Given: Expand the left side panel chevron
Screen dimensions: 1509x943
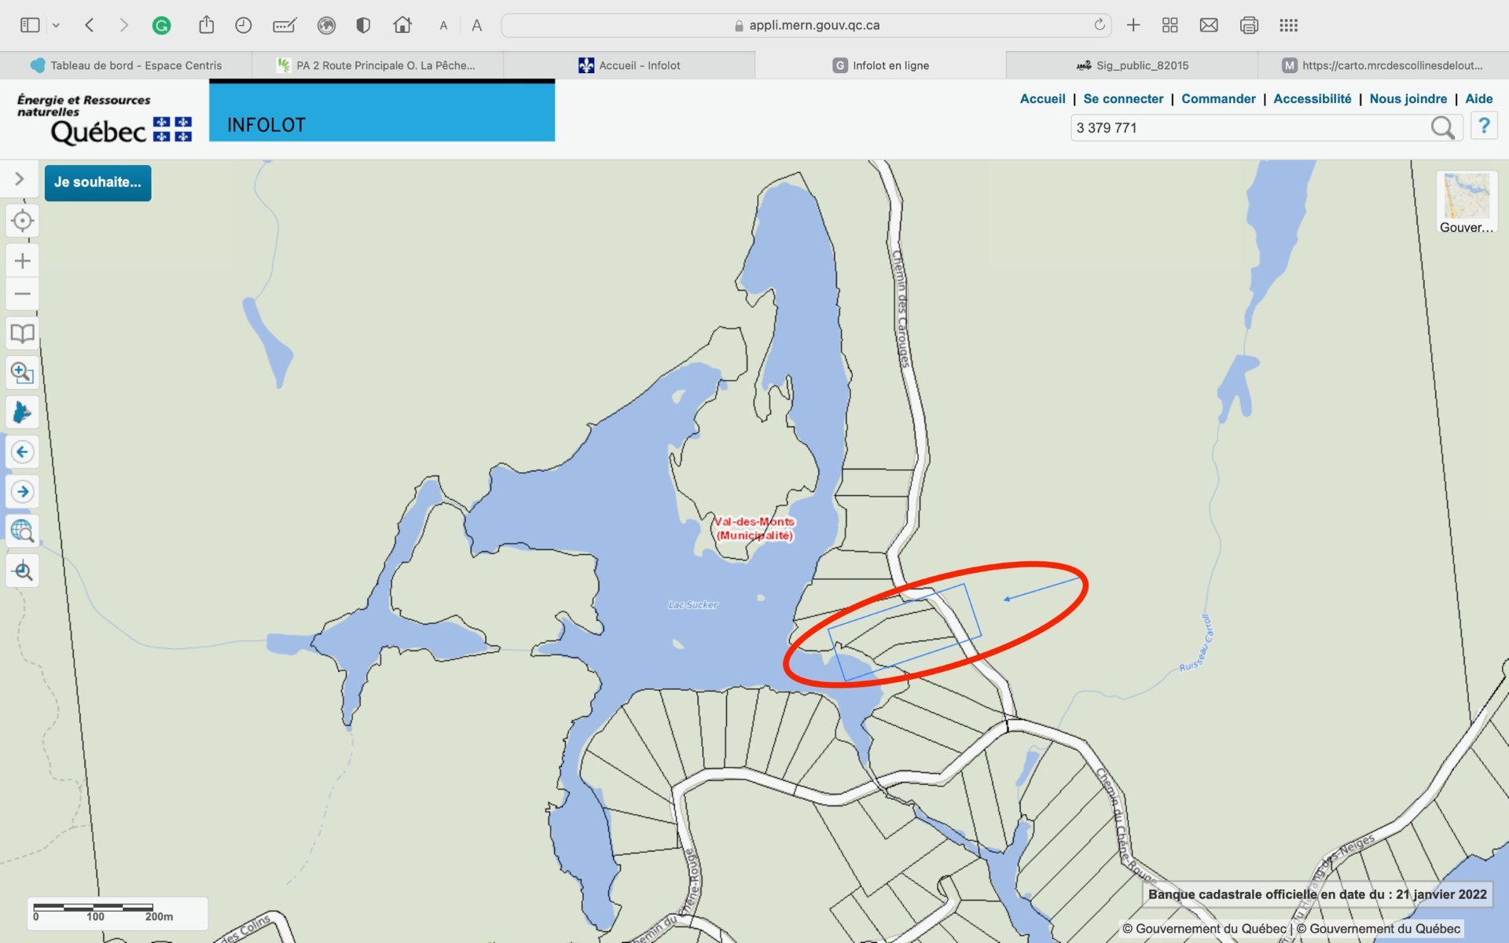Looking at the screenshot, I should [20, 179].
